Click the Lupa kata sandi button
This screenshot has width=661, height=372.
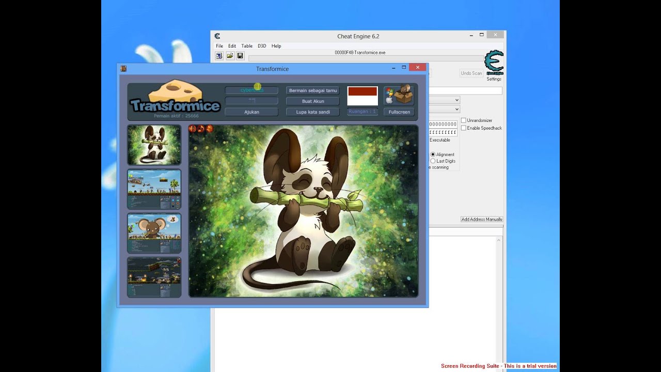pos(313,112)
